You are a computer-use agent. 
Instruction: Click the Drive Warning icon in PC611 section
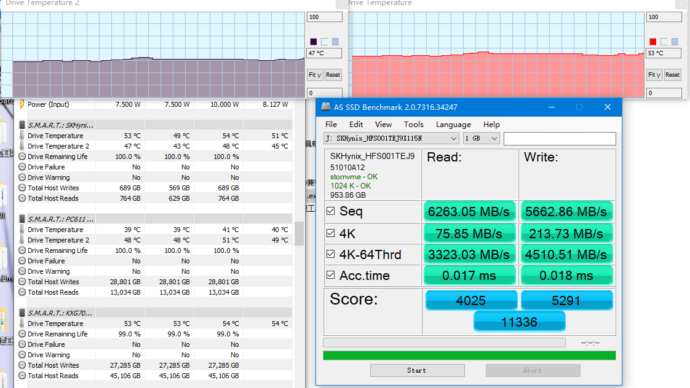pos(22,271)
